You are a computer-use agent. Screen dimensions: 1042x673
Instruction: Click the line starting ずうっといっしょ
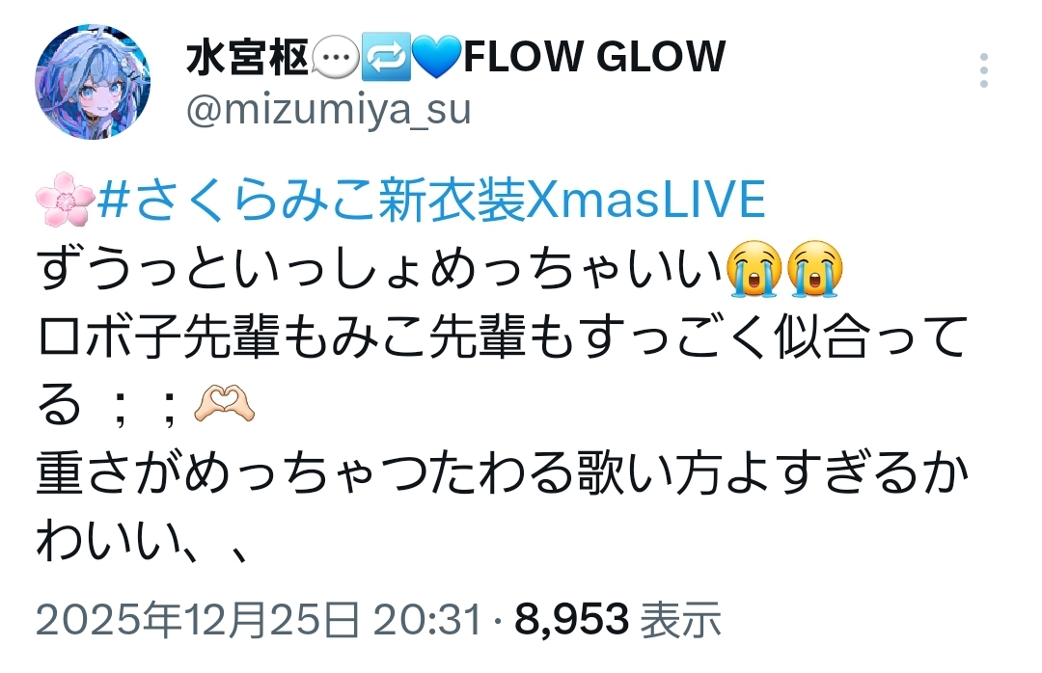point(439,269)
